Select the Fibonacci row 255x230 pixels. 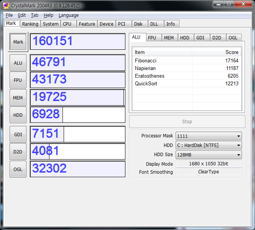click(x=187, y=60)
